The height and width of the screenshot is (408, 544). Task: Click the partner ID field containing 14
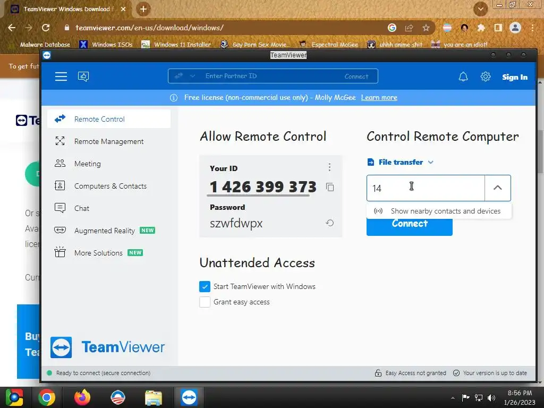[x=426, y=188]
